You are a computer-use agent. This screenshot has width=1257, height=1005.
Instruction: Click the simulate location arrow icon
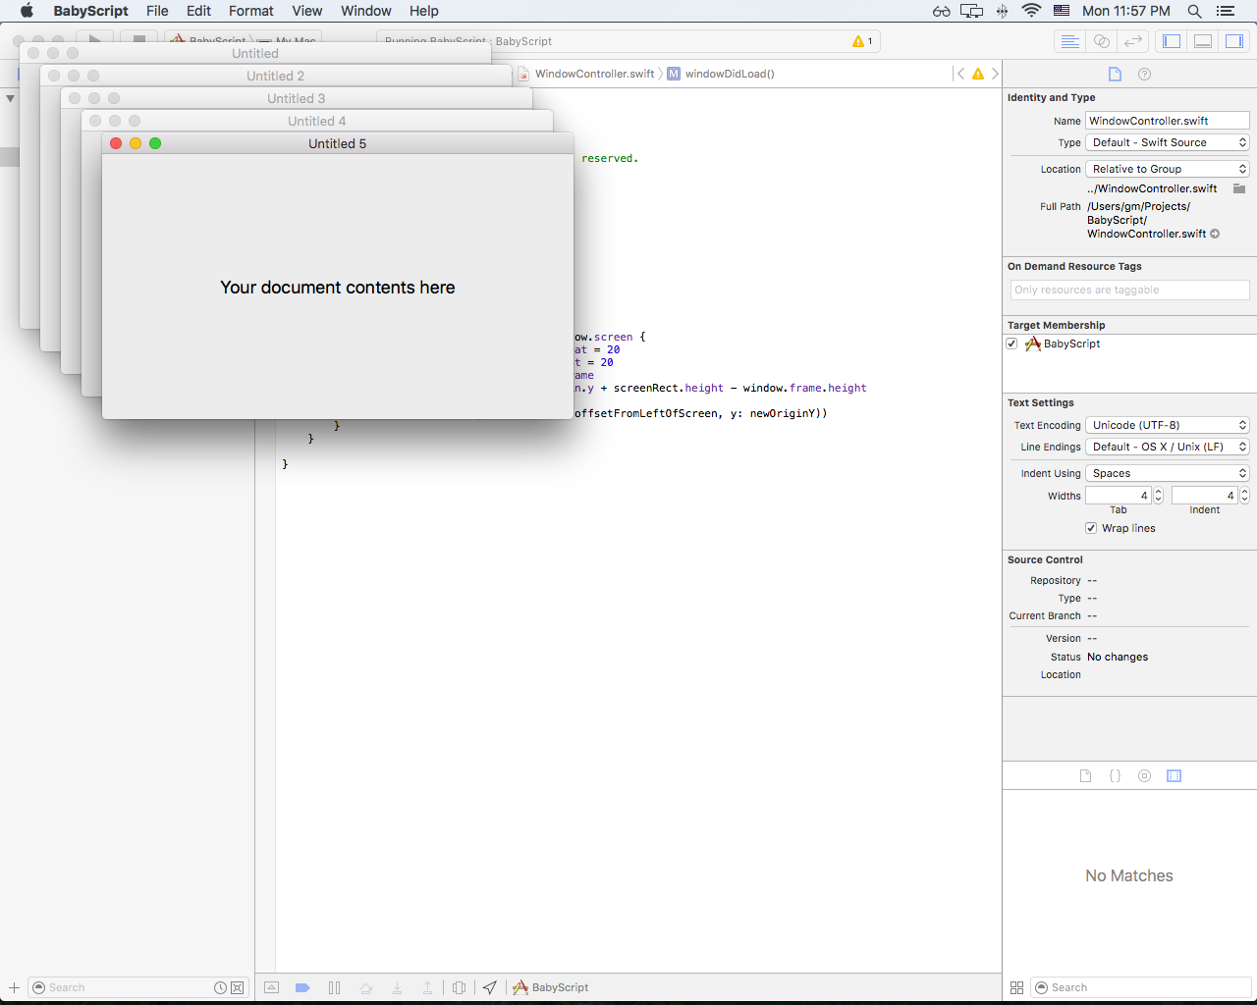pyautogui.click(x=489, y=987)
